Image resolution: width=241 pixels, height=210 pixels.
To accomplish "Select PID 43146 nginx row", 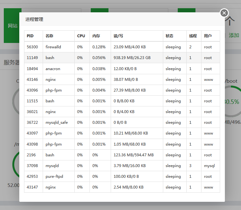I will click(x=122, y=80).
